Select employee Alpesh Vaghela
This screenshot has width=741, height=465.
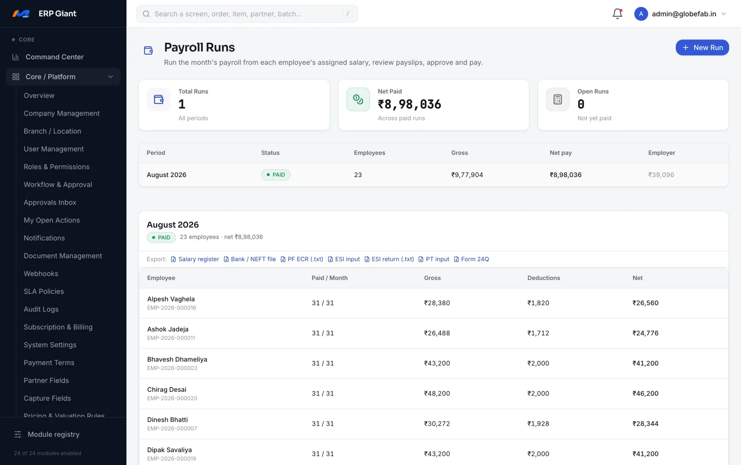(171, 299)
